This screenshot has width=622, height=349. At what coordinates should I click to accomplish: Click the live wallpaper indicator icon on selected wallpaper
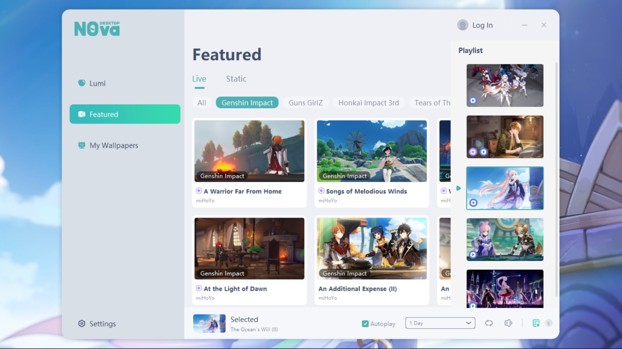pyautogui.click(x=473, y=203)
